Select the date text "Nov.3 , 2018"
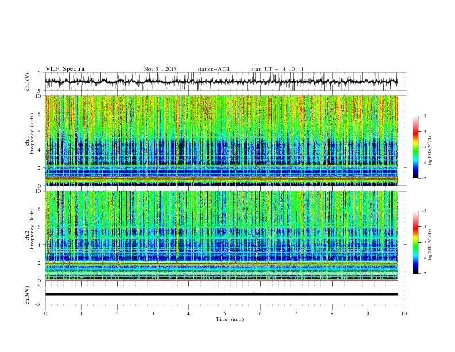Image resolution: width=455 pixels, height=352 pixels. point(160,69)
